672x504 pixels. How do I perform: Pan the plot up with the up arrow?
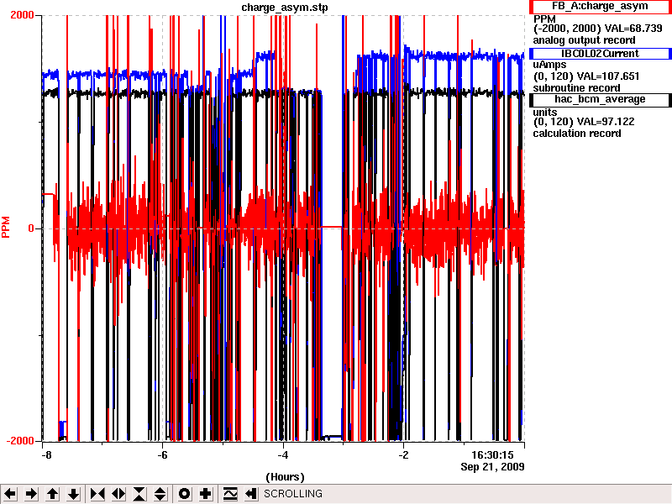click(52, 494)
